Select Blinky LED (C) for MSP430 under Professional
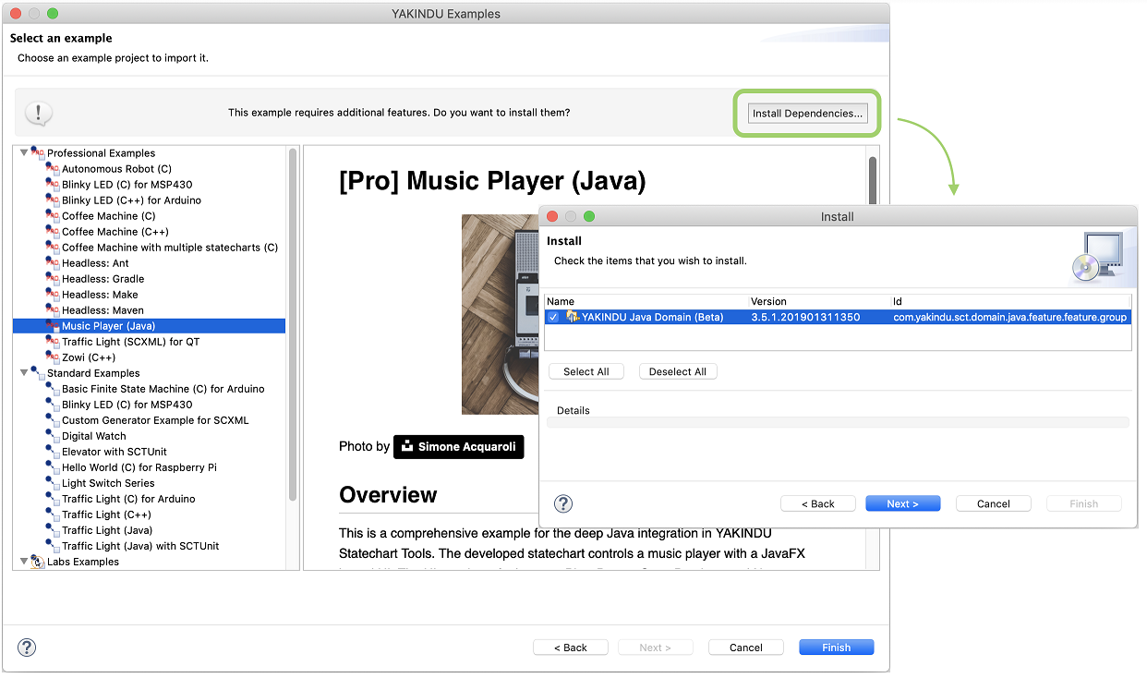The width and height of the screenshot is (1147, 678). (127, 185)
